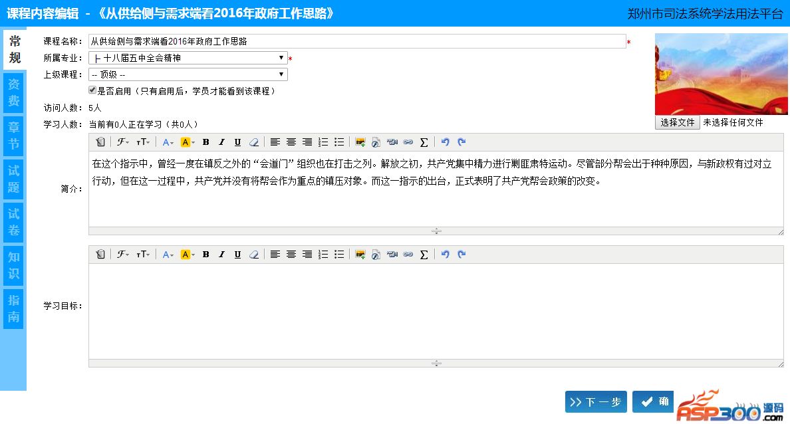Click paste-text icon in 学习目标 editor toolbar
Screen dimensions: 790x424
(x=100, y=255)
